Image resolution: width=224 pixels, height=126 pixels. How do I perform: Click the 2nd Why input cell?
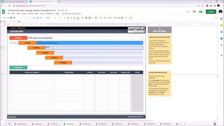click(94, 48)
